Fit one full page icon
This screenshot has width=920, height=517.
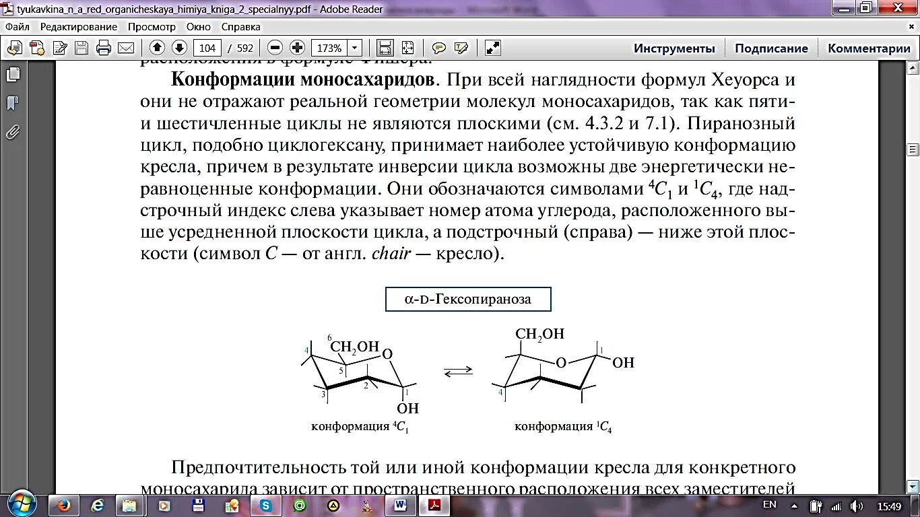tap(407, 48)
